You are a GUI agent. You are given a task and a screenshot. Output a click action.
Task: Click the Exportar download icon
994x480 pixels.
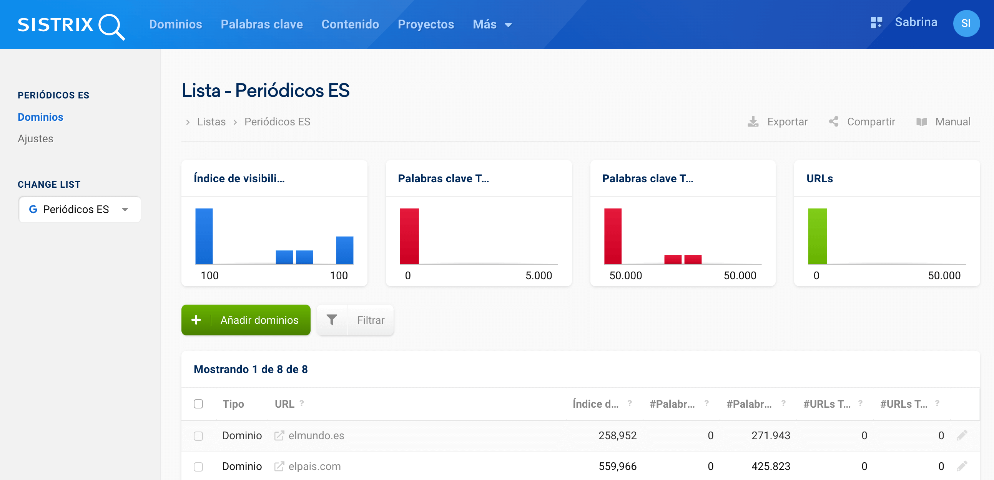click(753, 122)
